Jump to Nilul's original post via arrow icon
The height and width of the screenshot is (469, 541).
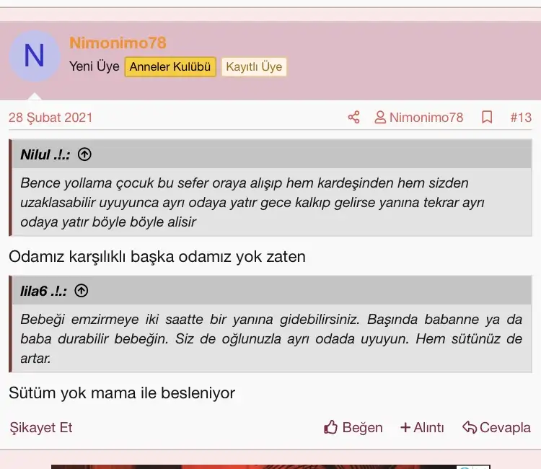click(x=84, y=154)
